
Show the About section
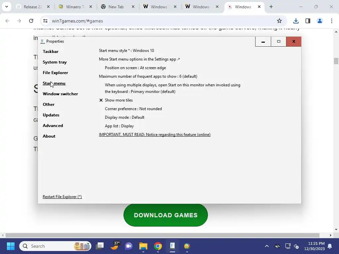pyautogui.click(x=49, y=136)
